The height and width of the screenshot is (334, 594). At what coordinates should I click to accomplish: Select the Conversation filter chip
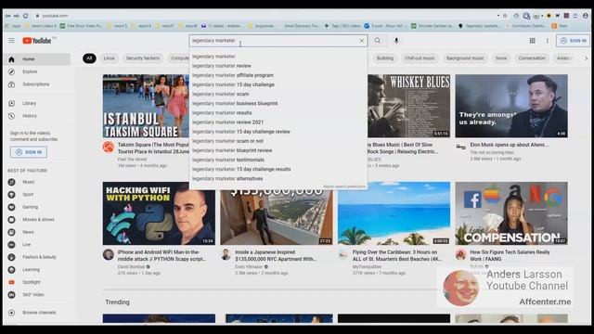click(532, 58)
